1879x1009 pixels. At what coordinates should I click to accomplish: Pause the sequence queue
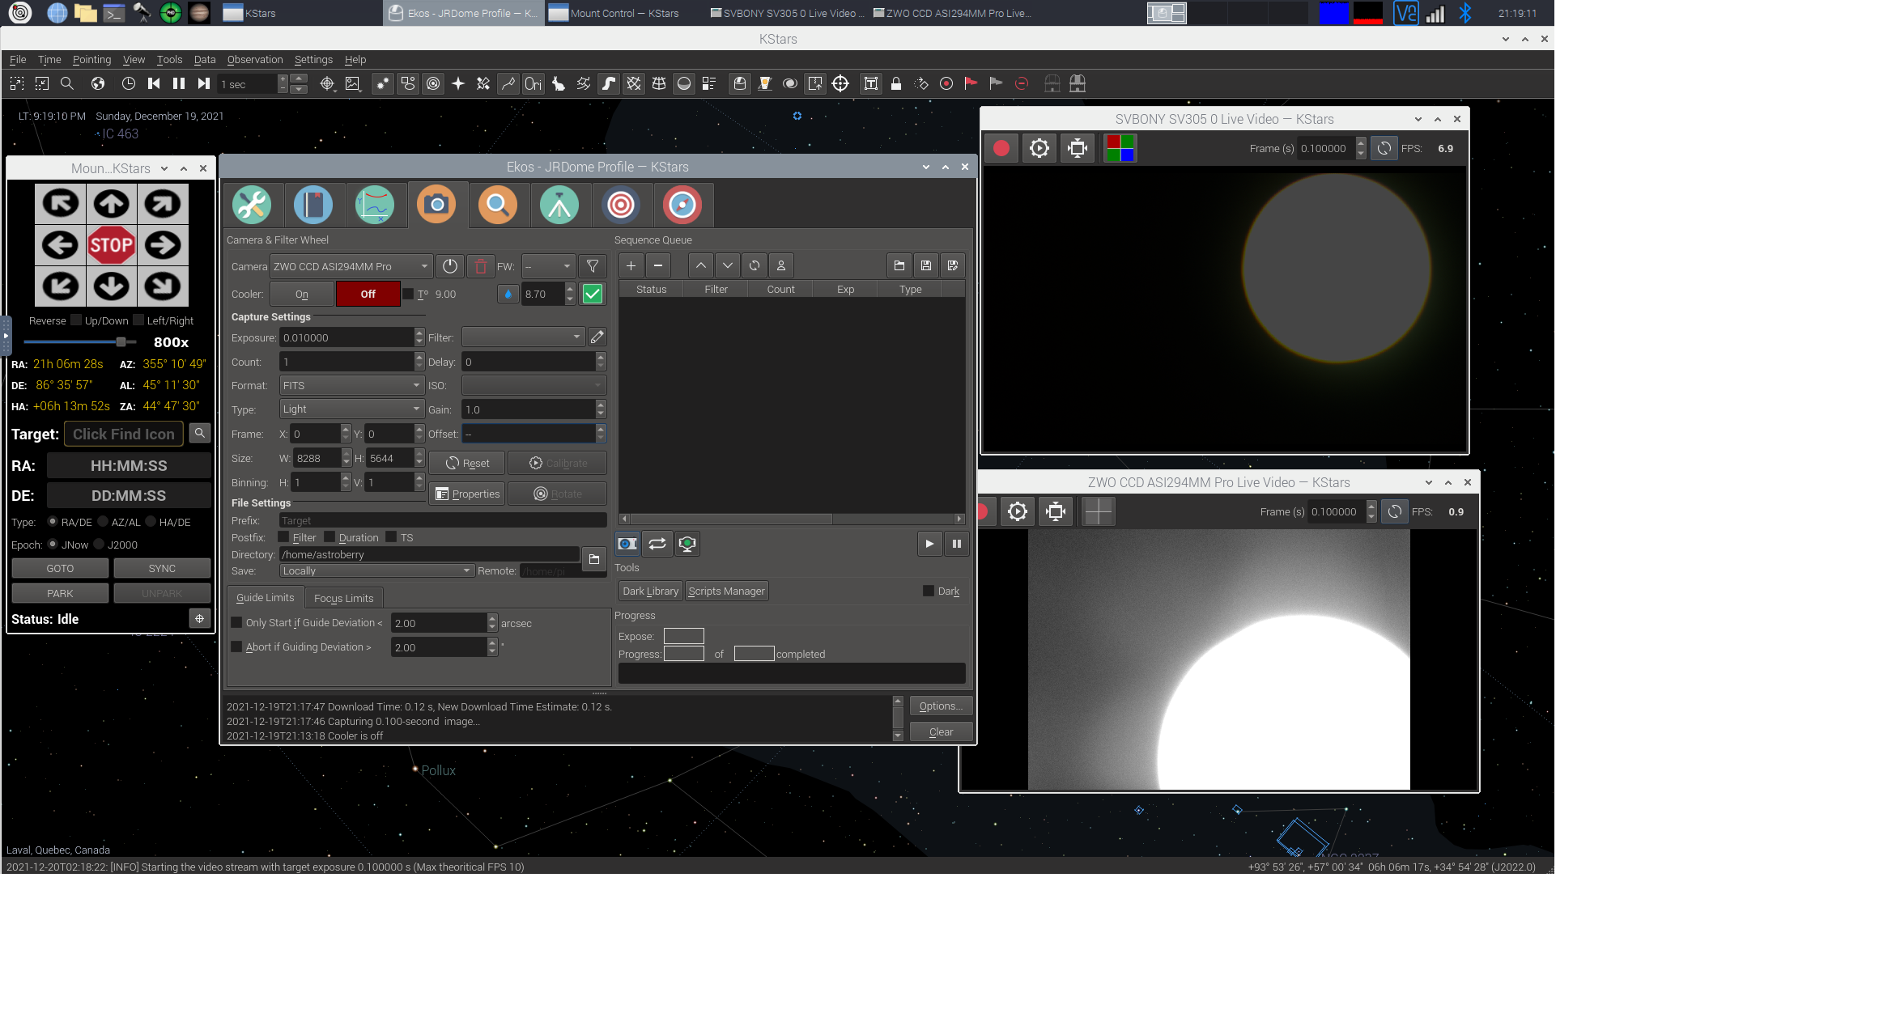coord(957,544)
